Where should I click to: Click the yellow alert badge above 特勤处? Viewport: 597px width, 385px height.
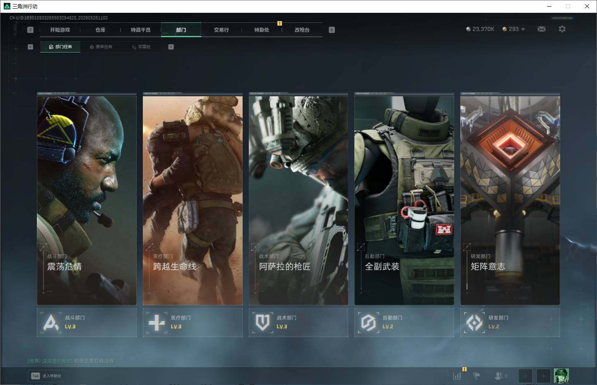pyautogui.click(x=279, y=23)
